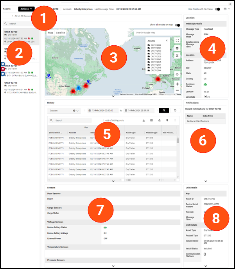The image size is (235, 269).
Task: Open history table more options menu
Action: coord(175,120)
